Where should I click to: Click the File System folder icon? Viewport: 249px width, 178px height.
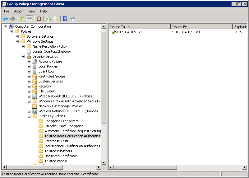pyautogui.click(x=35, y=91)
